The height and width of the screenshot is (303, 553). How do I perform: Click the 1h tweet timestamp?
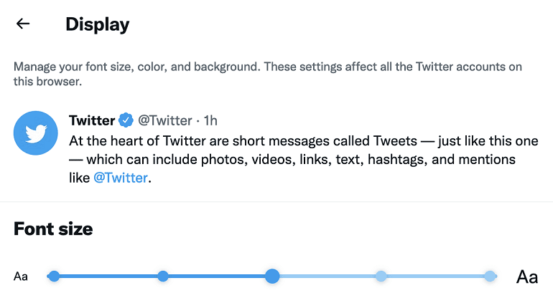210,120
